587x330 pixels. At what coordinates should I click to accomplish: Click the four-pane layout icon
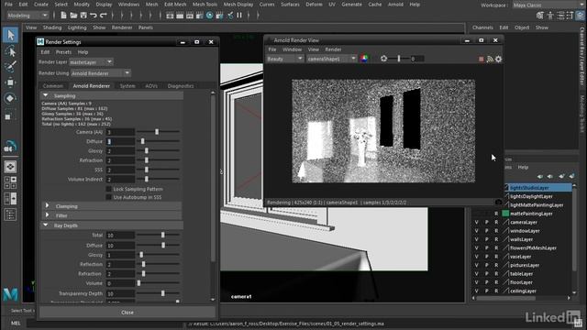click(10, 182)
